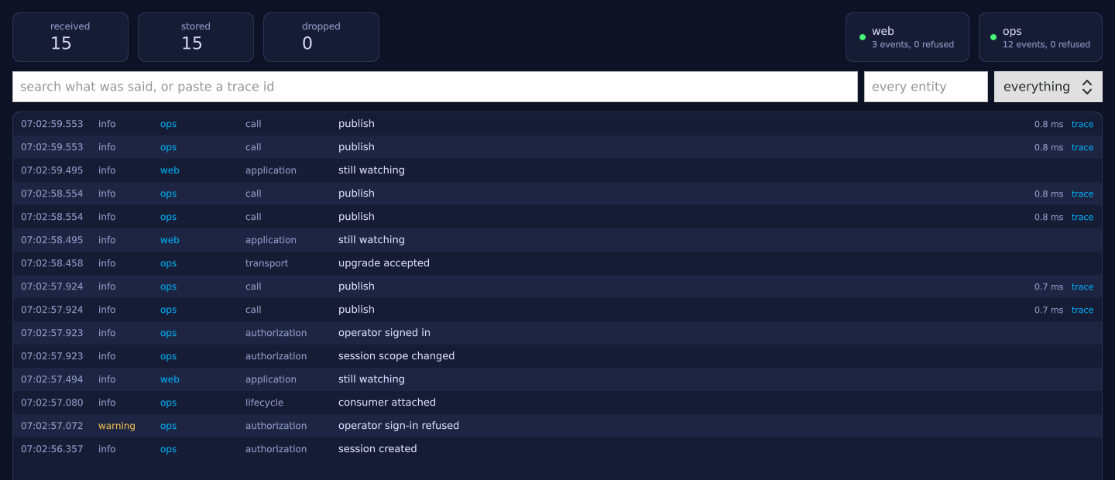
Task: Click timestamp 07:02:58.458
Action: coord(52,263)
